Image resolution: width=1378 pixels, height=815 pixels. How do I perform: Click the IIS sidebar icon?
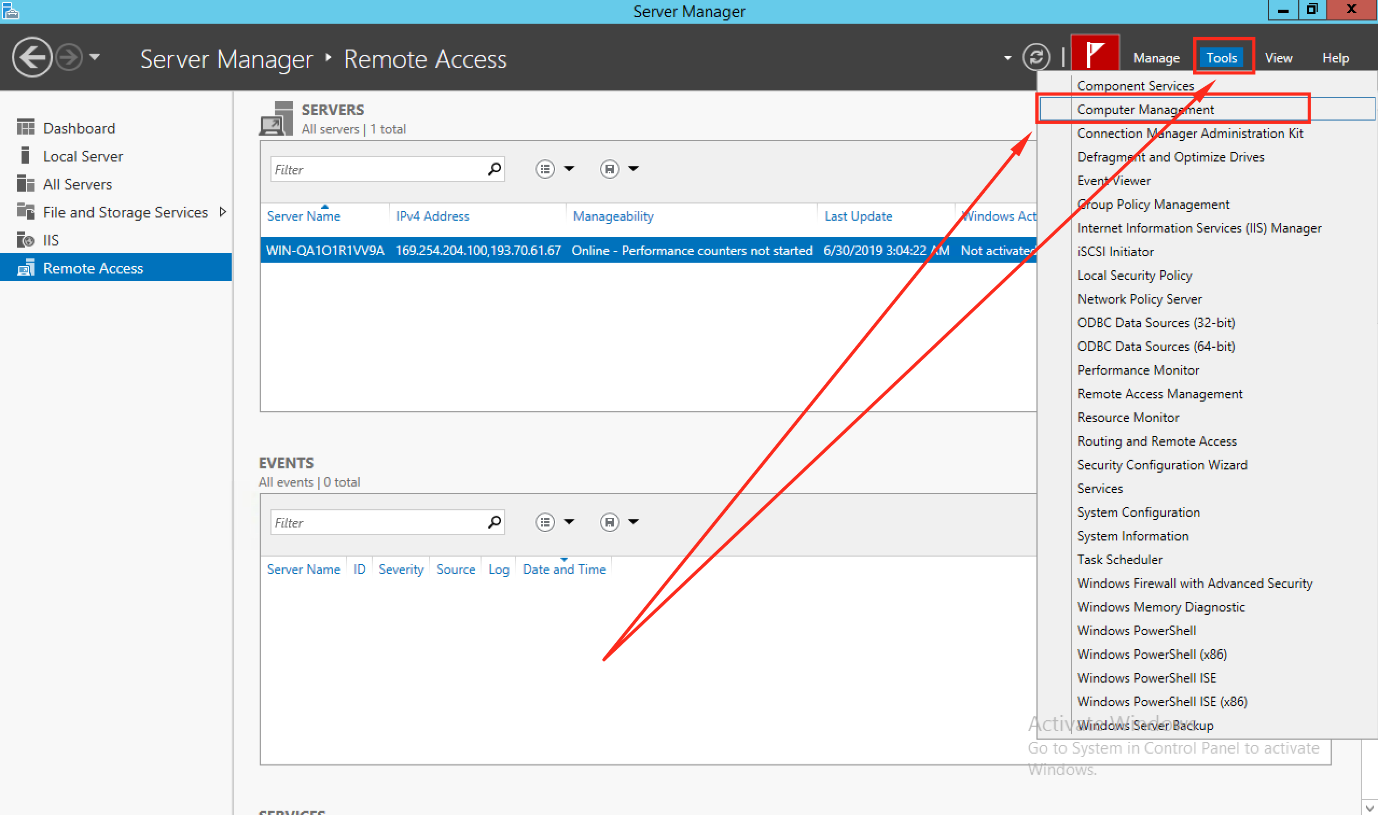pyautogui.click(x=25, y=240)
